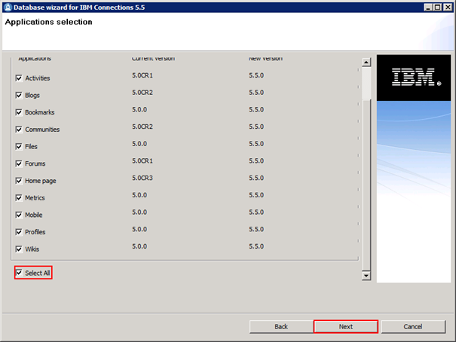This screenshot has width=456, height=342.
Task: Toggle the Home page checkbox
Action: click(x=19, y=181)
